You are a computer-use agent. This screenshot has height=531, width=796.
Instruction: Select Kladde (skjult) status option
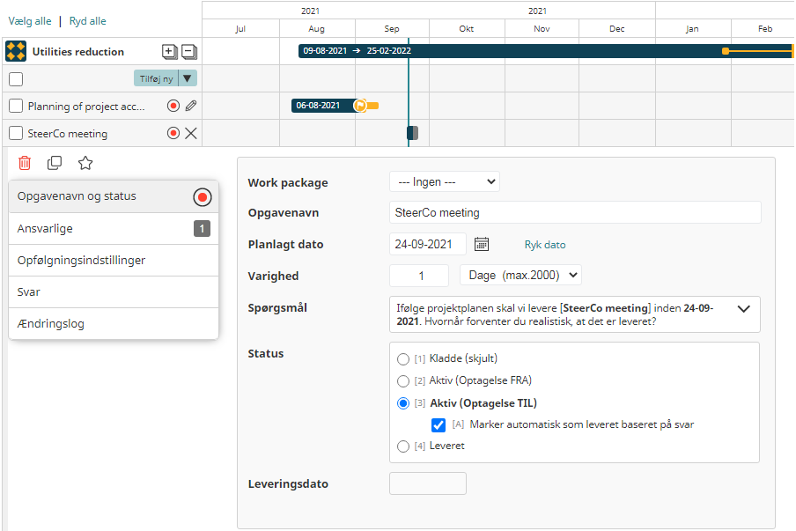point(403,359)
